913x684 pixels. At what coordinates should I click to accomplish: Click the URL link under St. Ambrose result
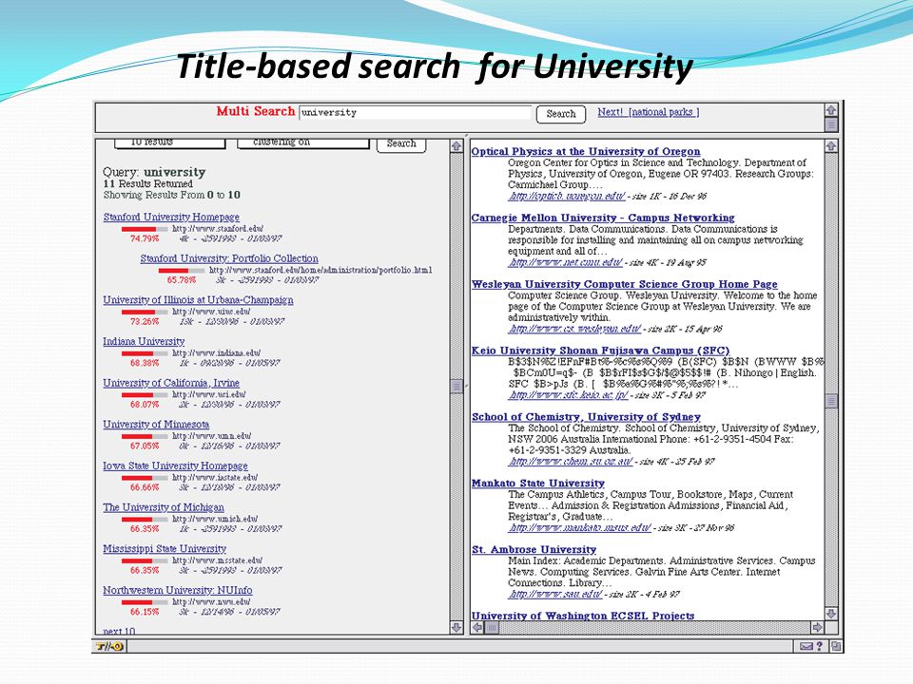tap(554, 594)
